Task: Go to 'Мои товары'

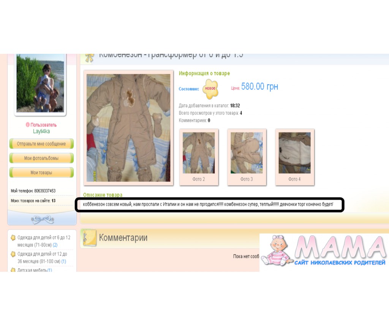Action: tap(41, 172)
